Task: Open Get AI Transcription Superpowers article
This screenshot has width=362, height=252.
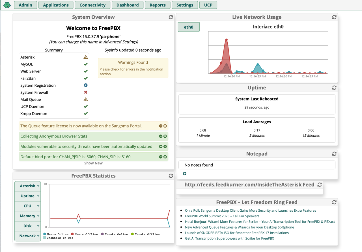Action: pos(229,238)
